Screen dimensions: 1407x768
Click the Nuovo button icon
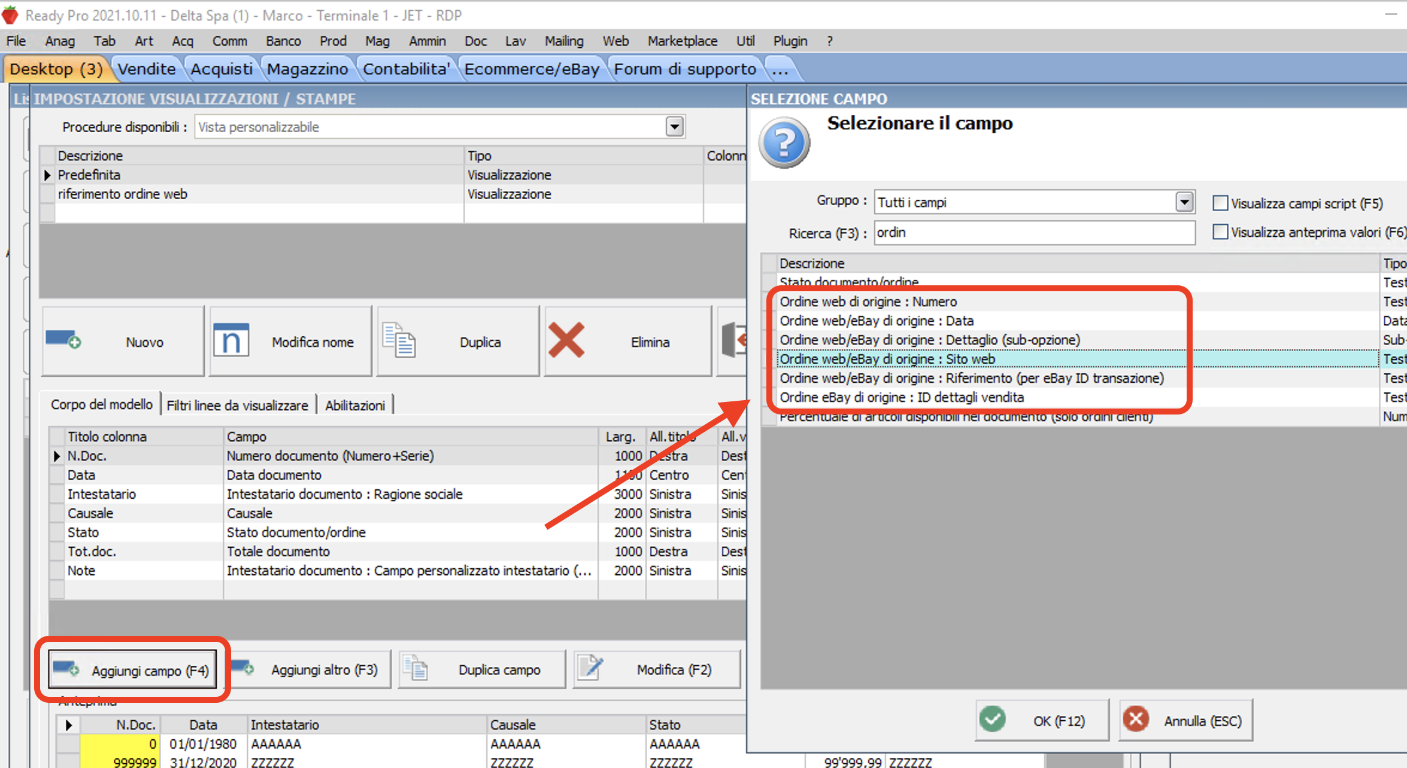pos(63,339)
